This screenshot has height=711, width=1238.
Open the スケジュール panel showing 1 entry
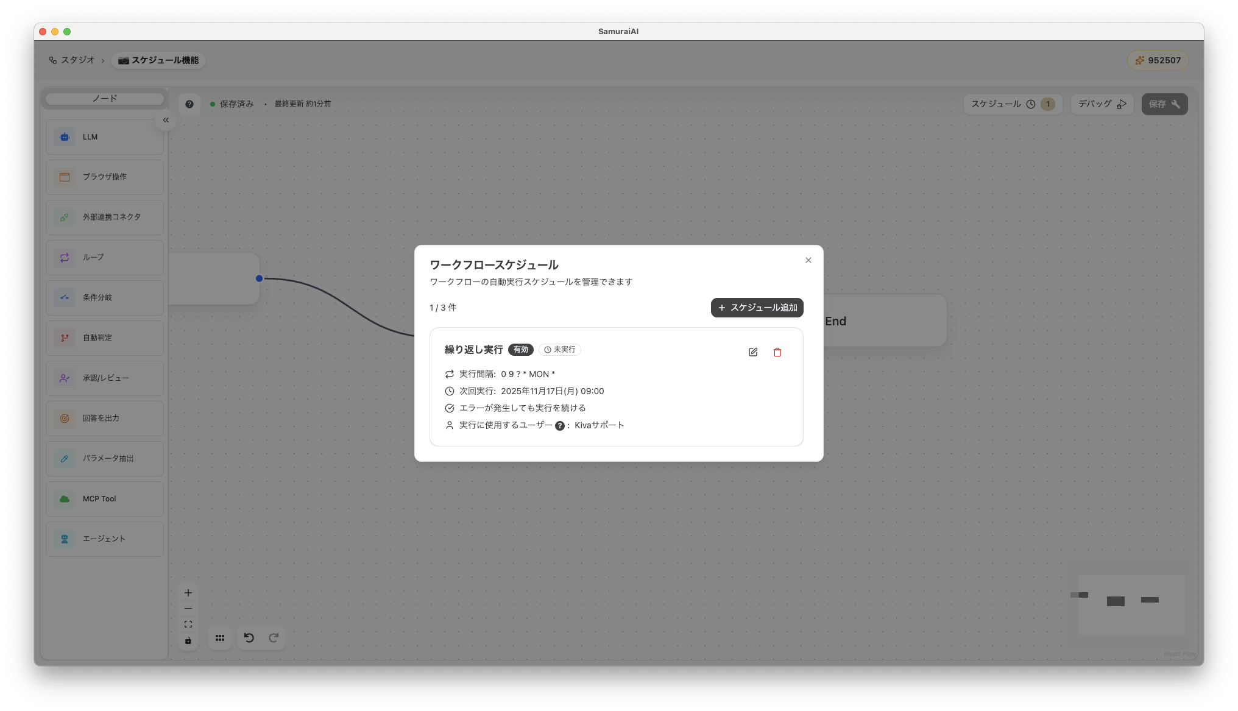[x=1013, y=104]
